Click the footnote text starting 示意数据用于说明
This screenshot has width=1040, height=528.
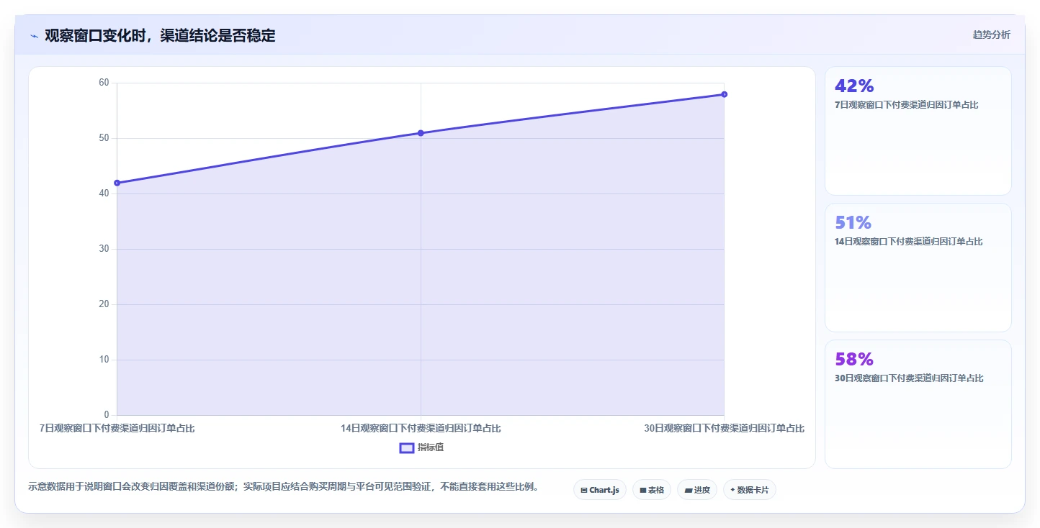pyautogui.click(x=284, y=487)
